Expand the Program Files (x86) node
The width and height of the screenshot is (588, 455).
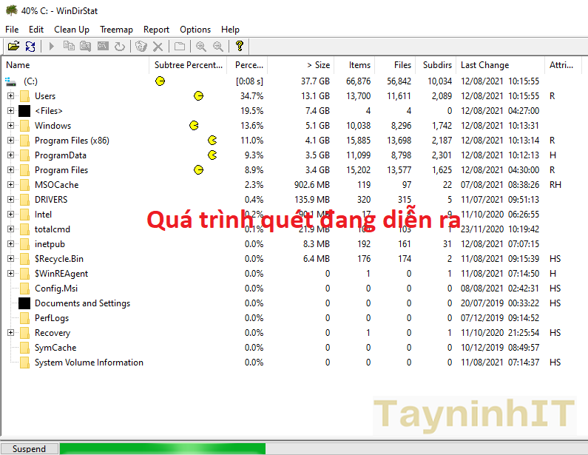coord(10,141)
